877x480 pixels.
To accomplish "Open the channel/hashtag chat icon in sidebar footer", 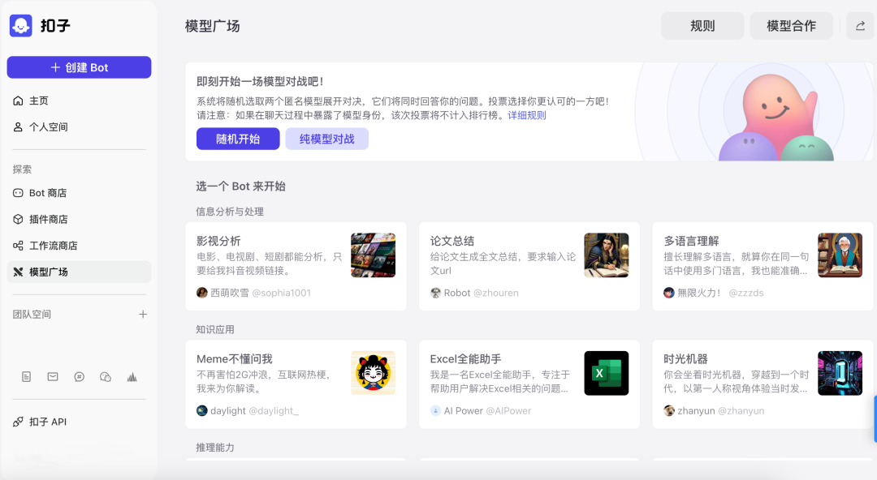I will point(79,376).
